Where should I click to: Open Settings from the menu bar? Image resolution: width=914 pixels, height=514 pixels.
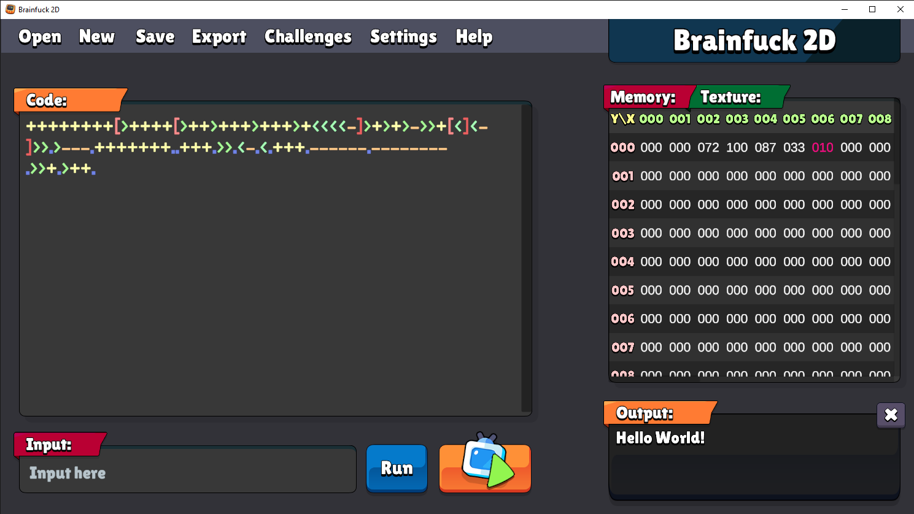(x=404, y=37)
